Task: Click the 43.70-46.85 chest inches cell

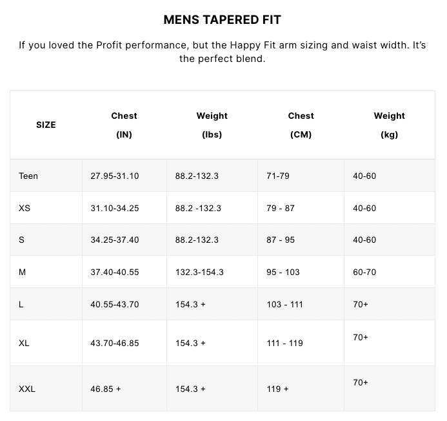Action: [x=115, y=343]
